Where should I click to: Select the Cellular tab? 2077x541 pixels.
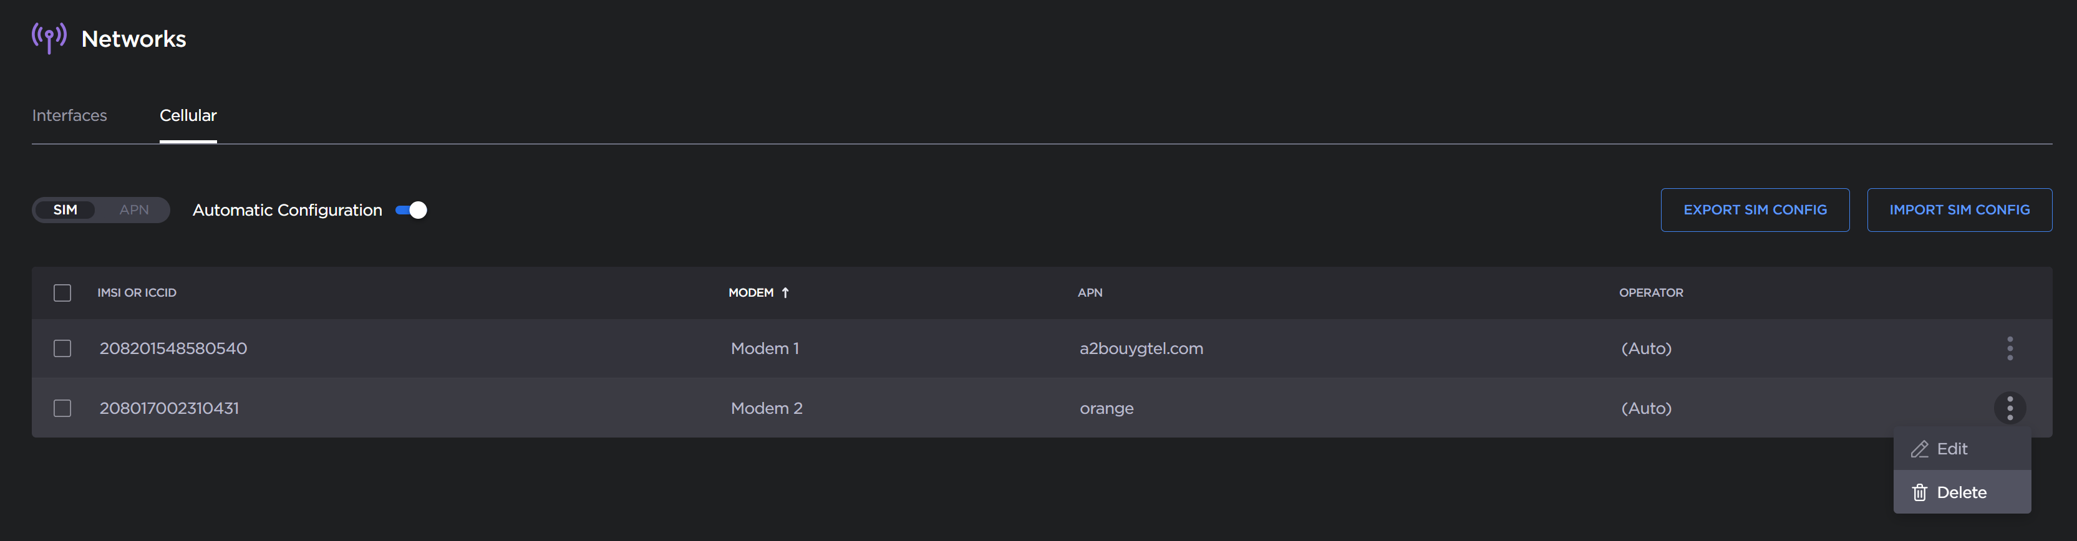(x=188, y=115)
